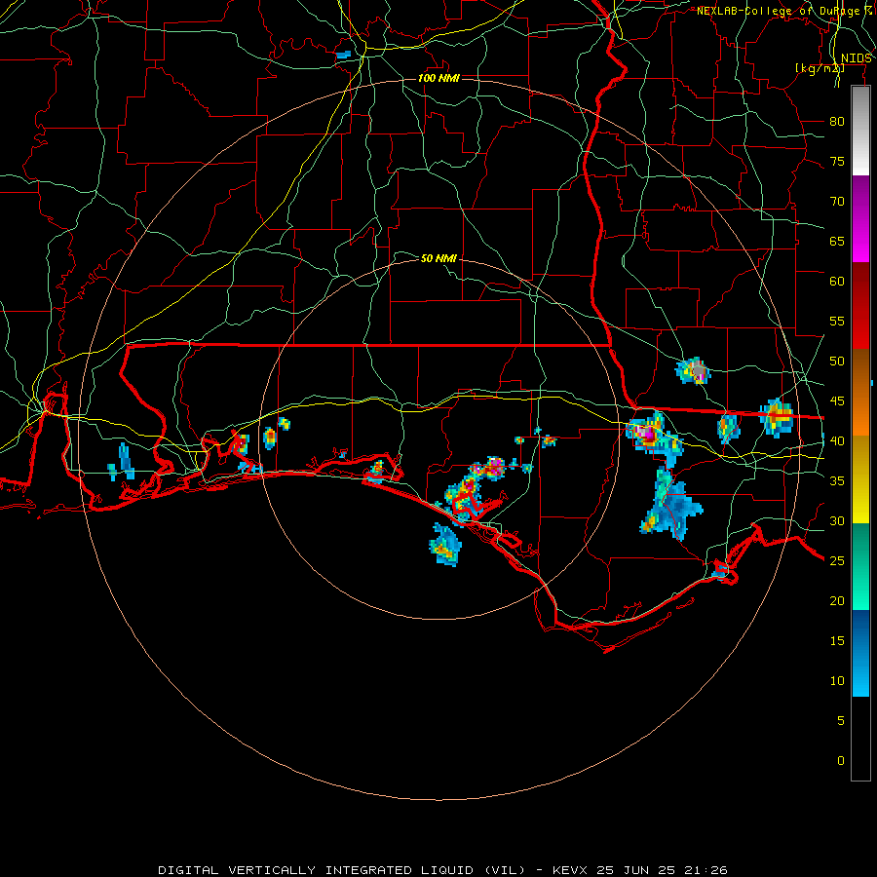This screenshot has height=877, width=877.
Task: Click the scale value "35"
Action: pyautogui.click(x=837, y=481)
